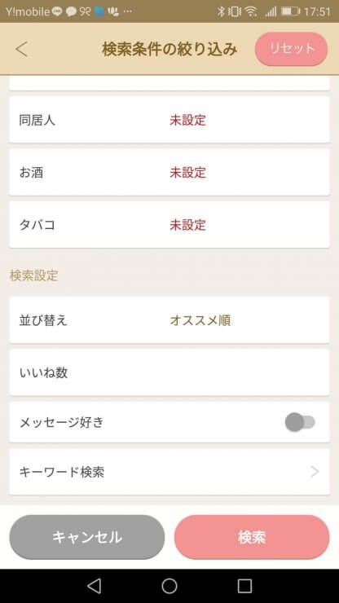Tap the Android home circle icon
This screenshot has width=339, height=603.
(x=169, y=586)
